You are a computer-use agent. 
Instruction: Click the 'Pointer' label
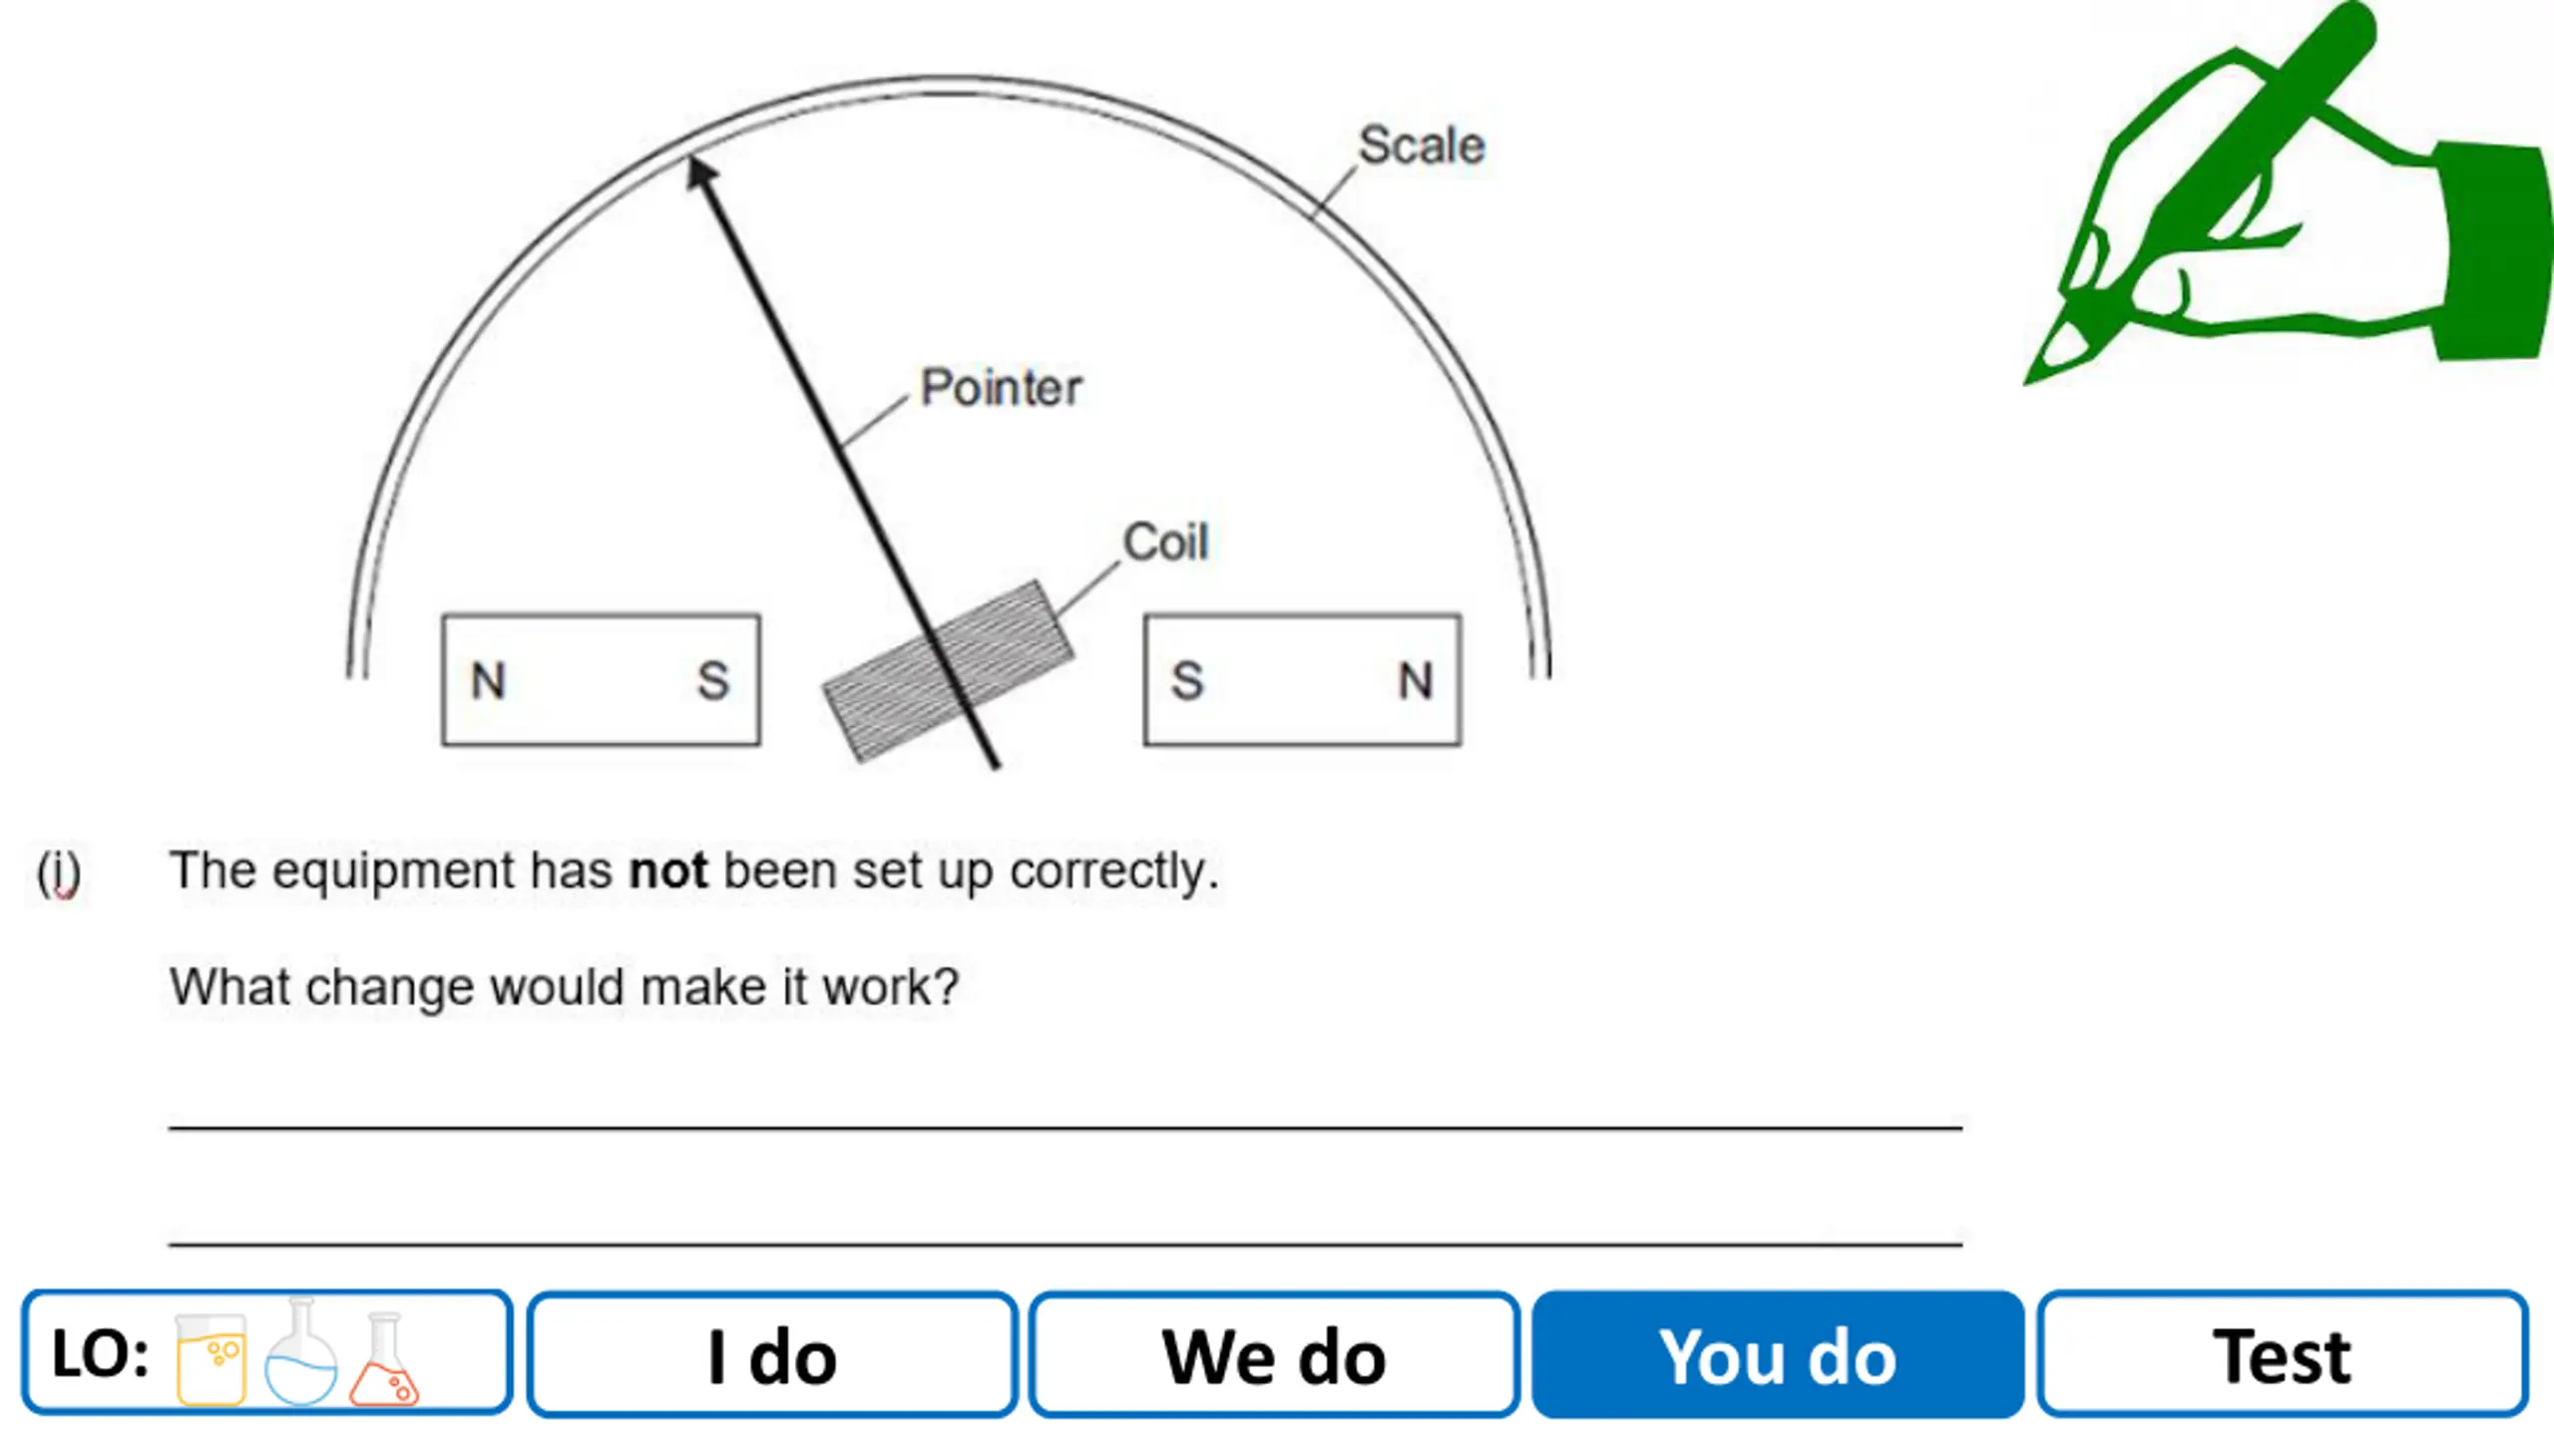click(x=1001, y=388)
